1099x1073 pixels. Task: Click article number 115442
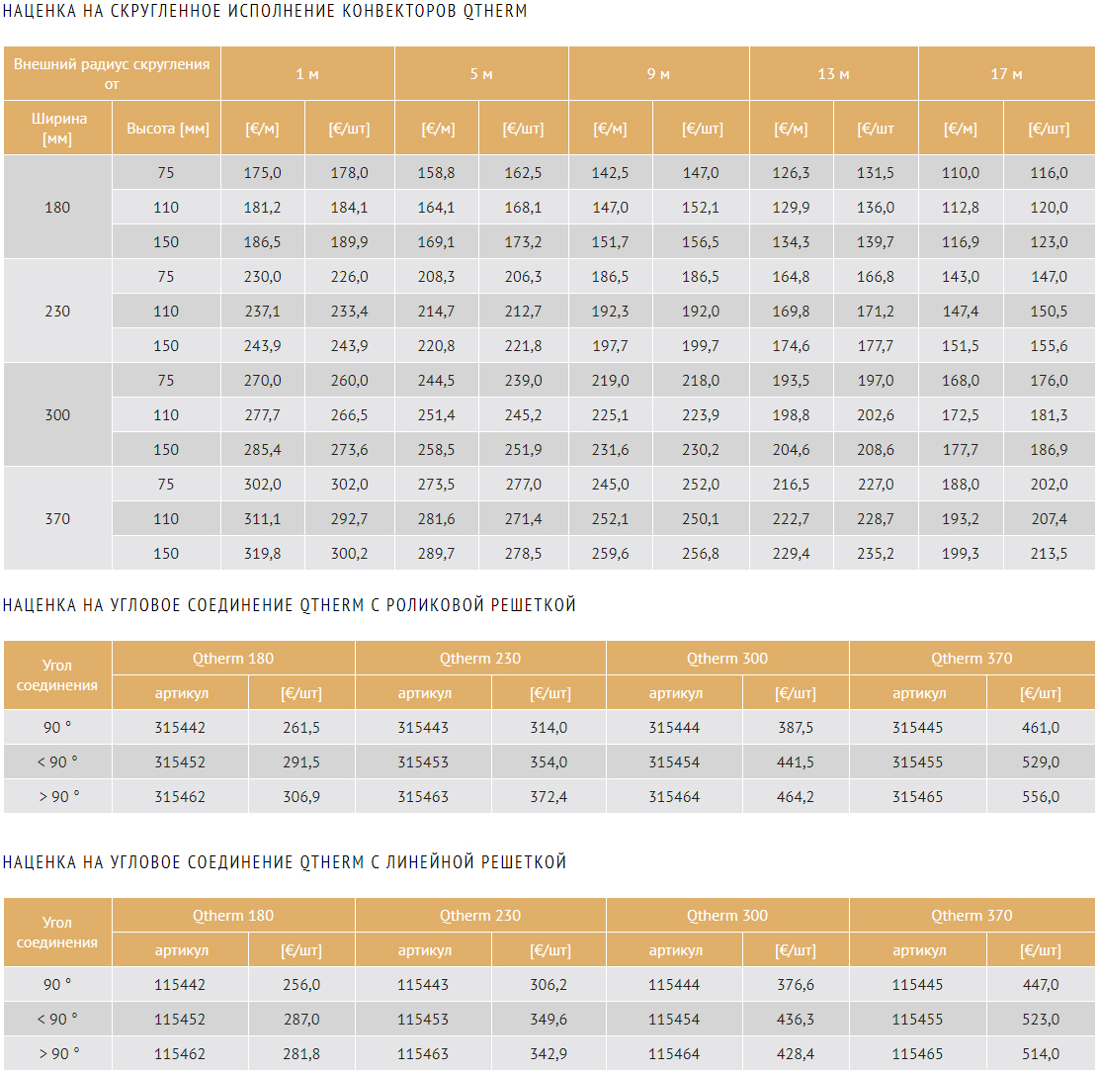click(180, 985)
